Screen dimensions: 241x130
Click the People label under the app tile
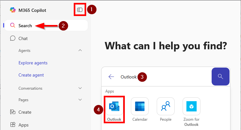pyautogui.click(x=166, y=119)
